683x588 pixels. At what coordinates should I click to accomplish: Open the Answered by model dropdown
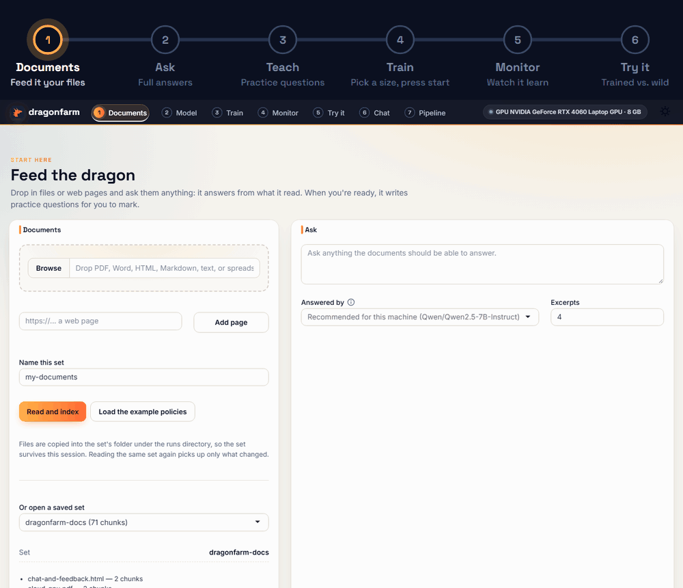click(420, 317)
